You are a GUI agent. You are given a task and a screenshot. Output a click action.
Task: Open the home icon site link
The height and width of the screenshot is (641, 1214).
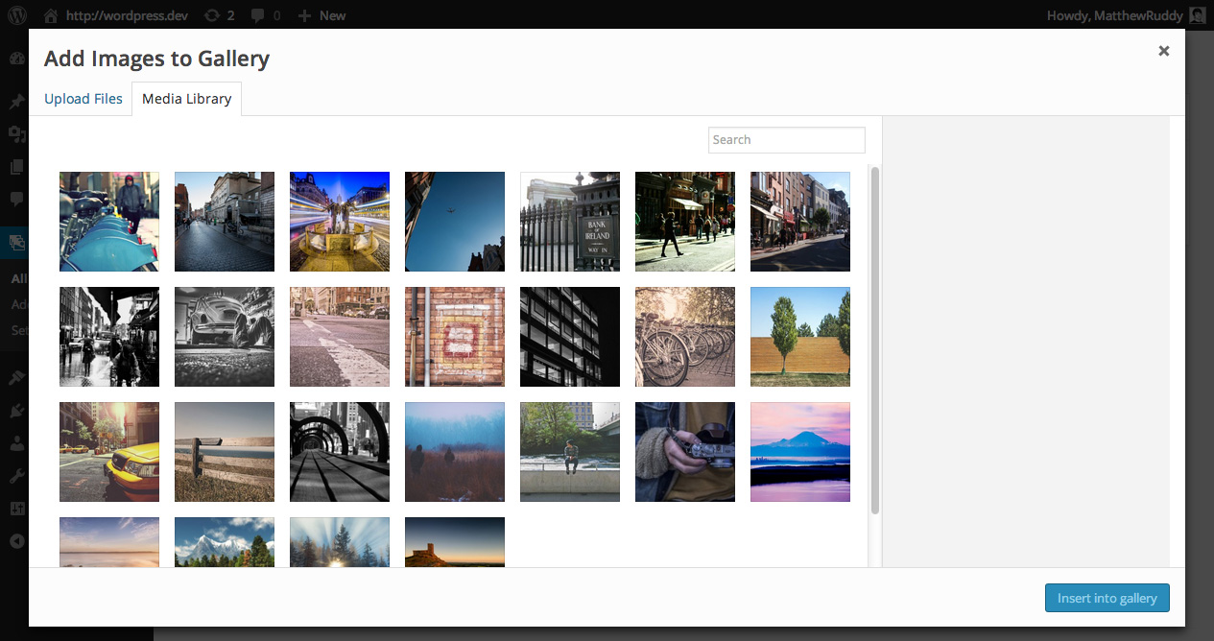[51, 15]
